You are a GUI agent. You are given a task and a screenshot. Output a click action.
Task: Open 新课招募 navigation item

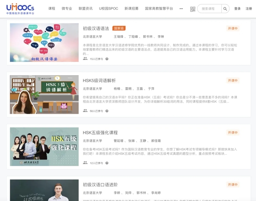click(x=131, y=9)
